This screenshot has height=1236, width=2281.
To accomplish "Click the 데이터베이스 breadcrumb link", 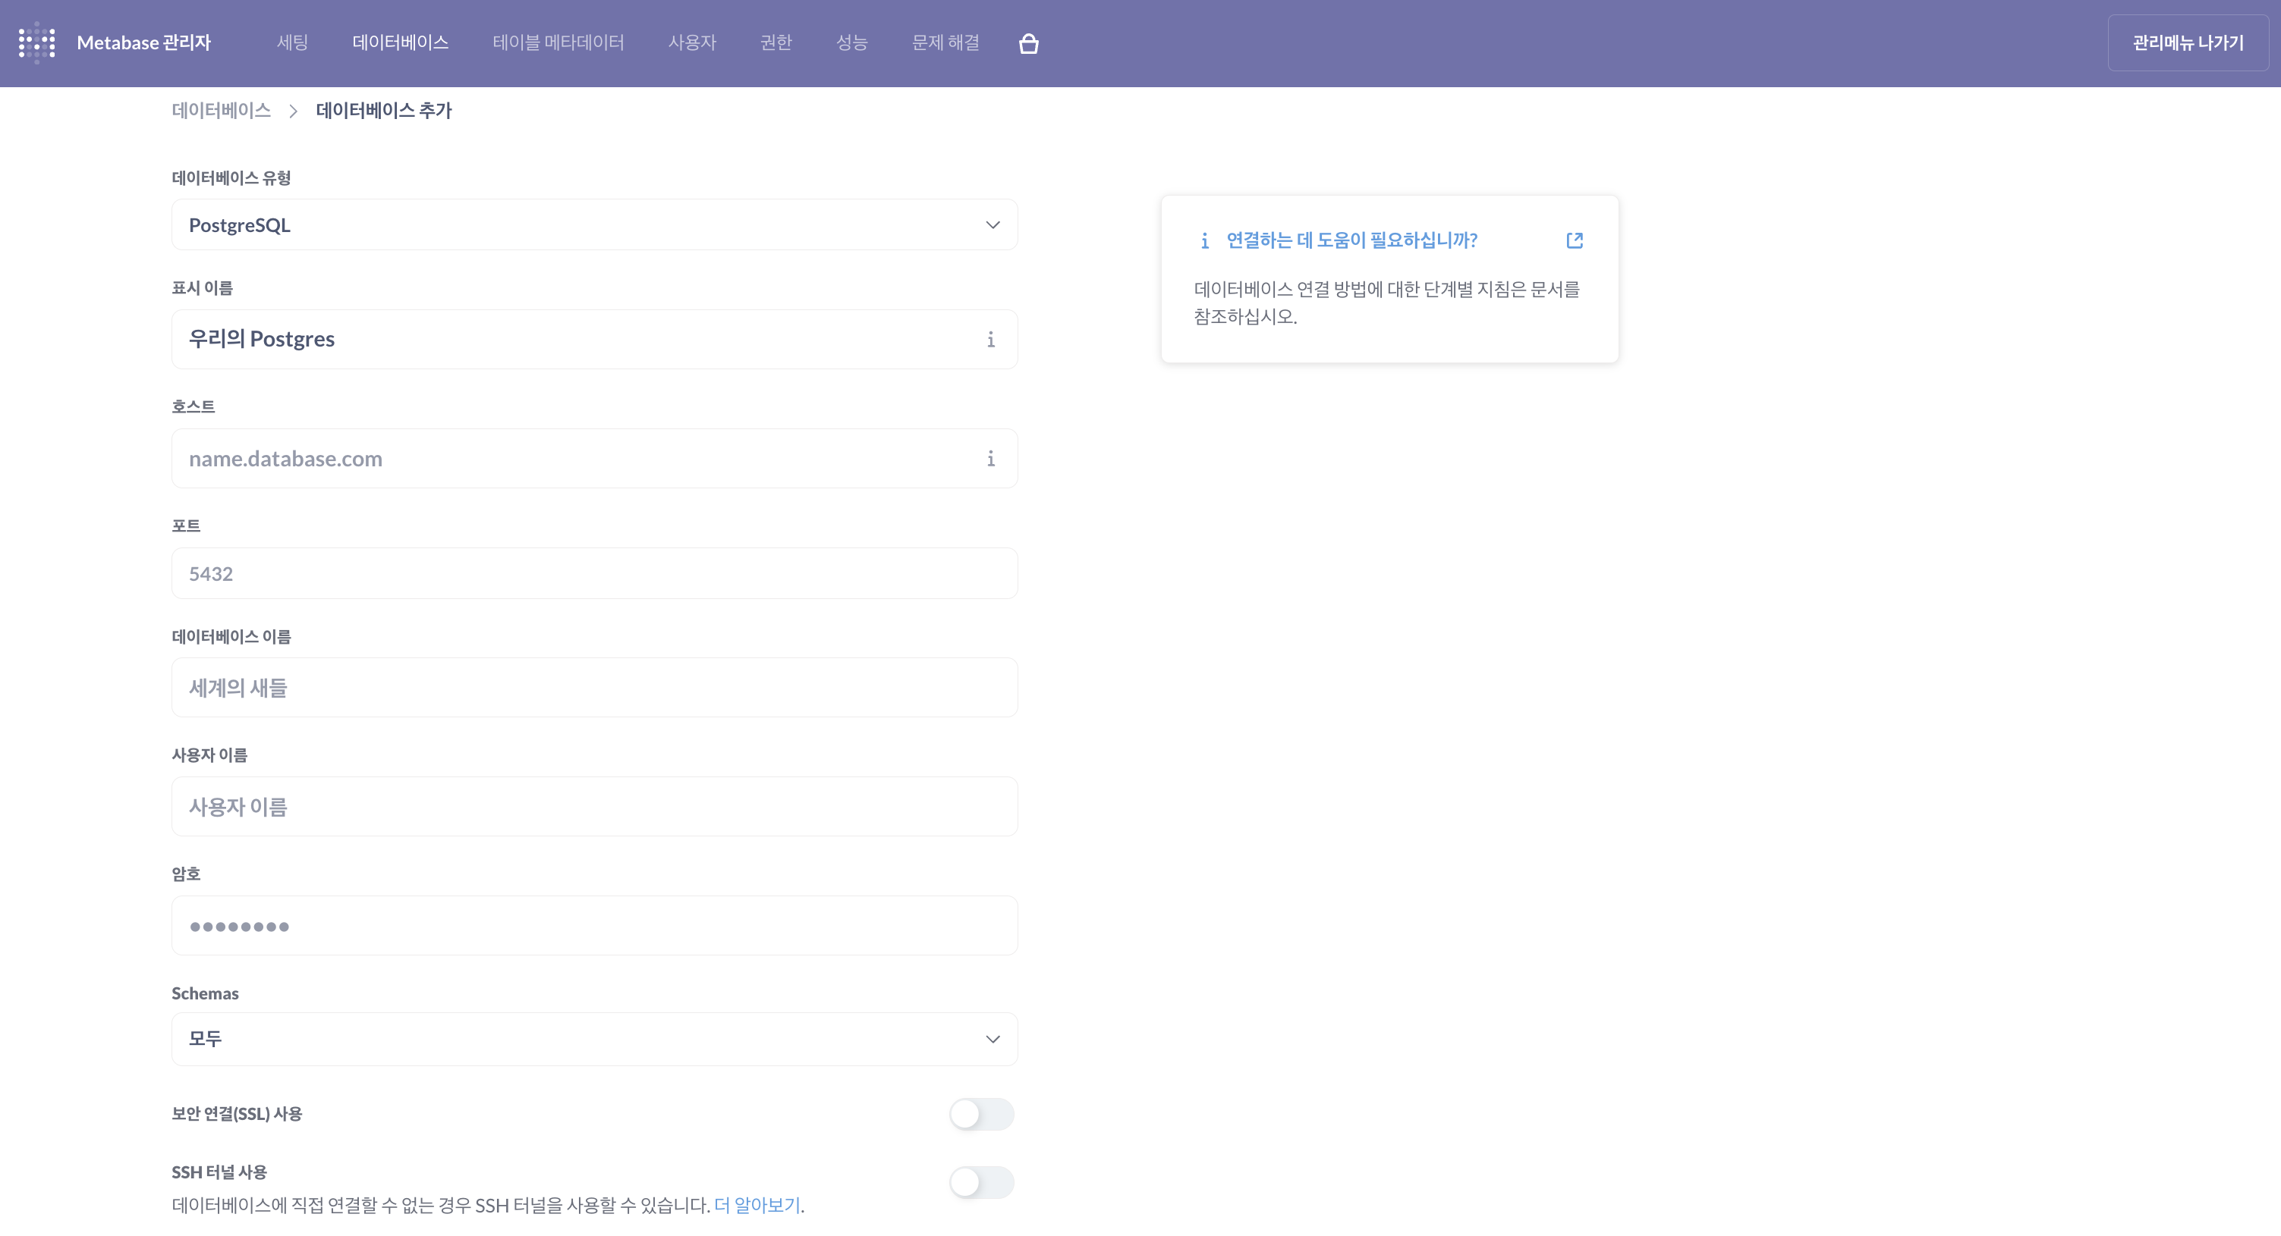I will [x=222, y=111].
